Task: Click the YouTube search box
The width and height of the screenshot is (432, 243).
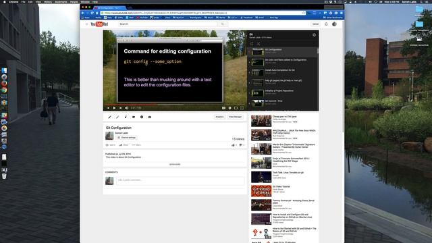Action: [168, 24]
